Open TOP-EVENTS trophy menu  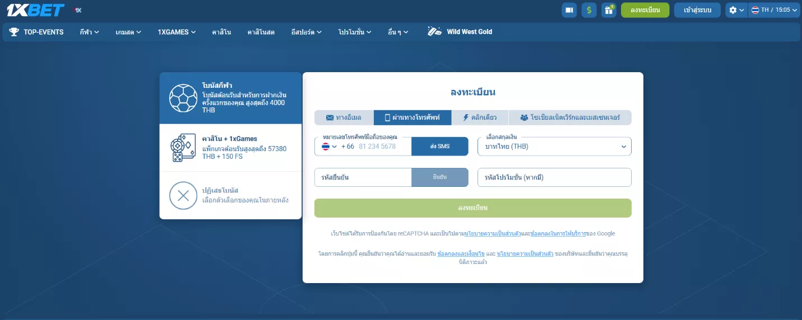pyautogui.click(x=36, y=32)
